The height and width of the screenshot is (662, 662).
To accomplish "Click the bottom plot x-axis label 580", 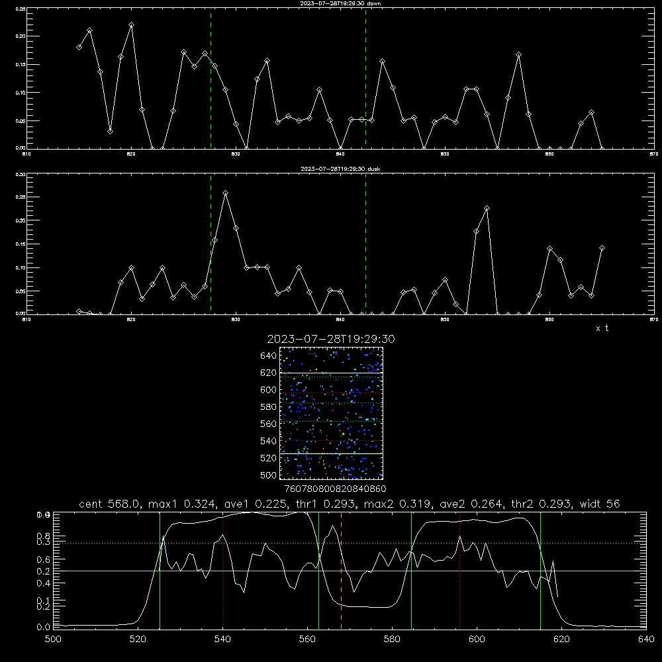I will [x=392, y=639].
